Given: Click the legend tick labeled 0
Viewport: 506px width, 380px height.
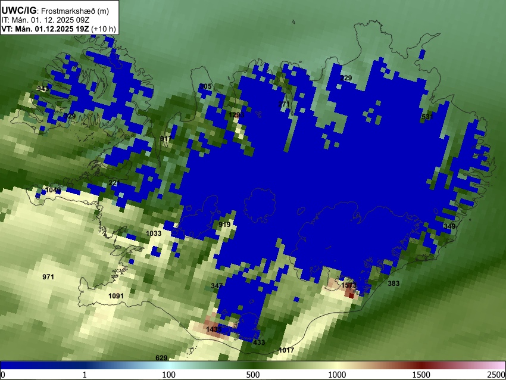Looking at the screenshot, I should [x=3, y=375].
